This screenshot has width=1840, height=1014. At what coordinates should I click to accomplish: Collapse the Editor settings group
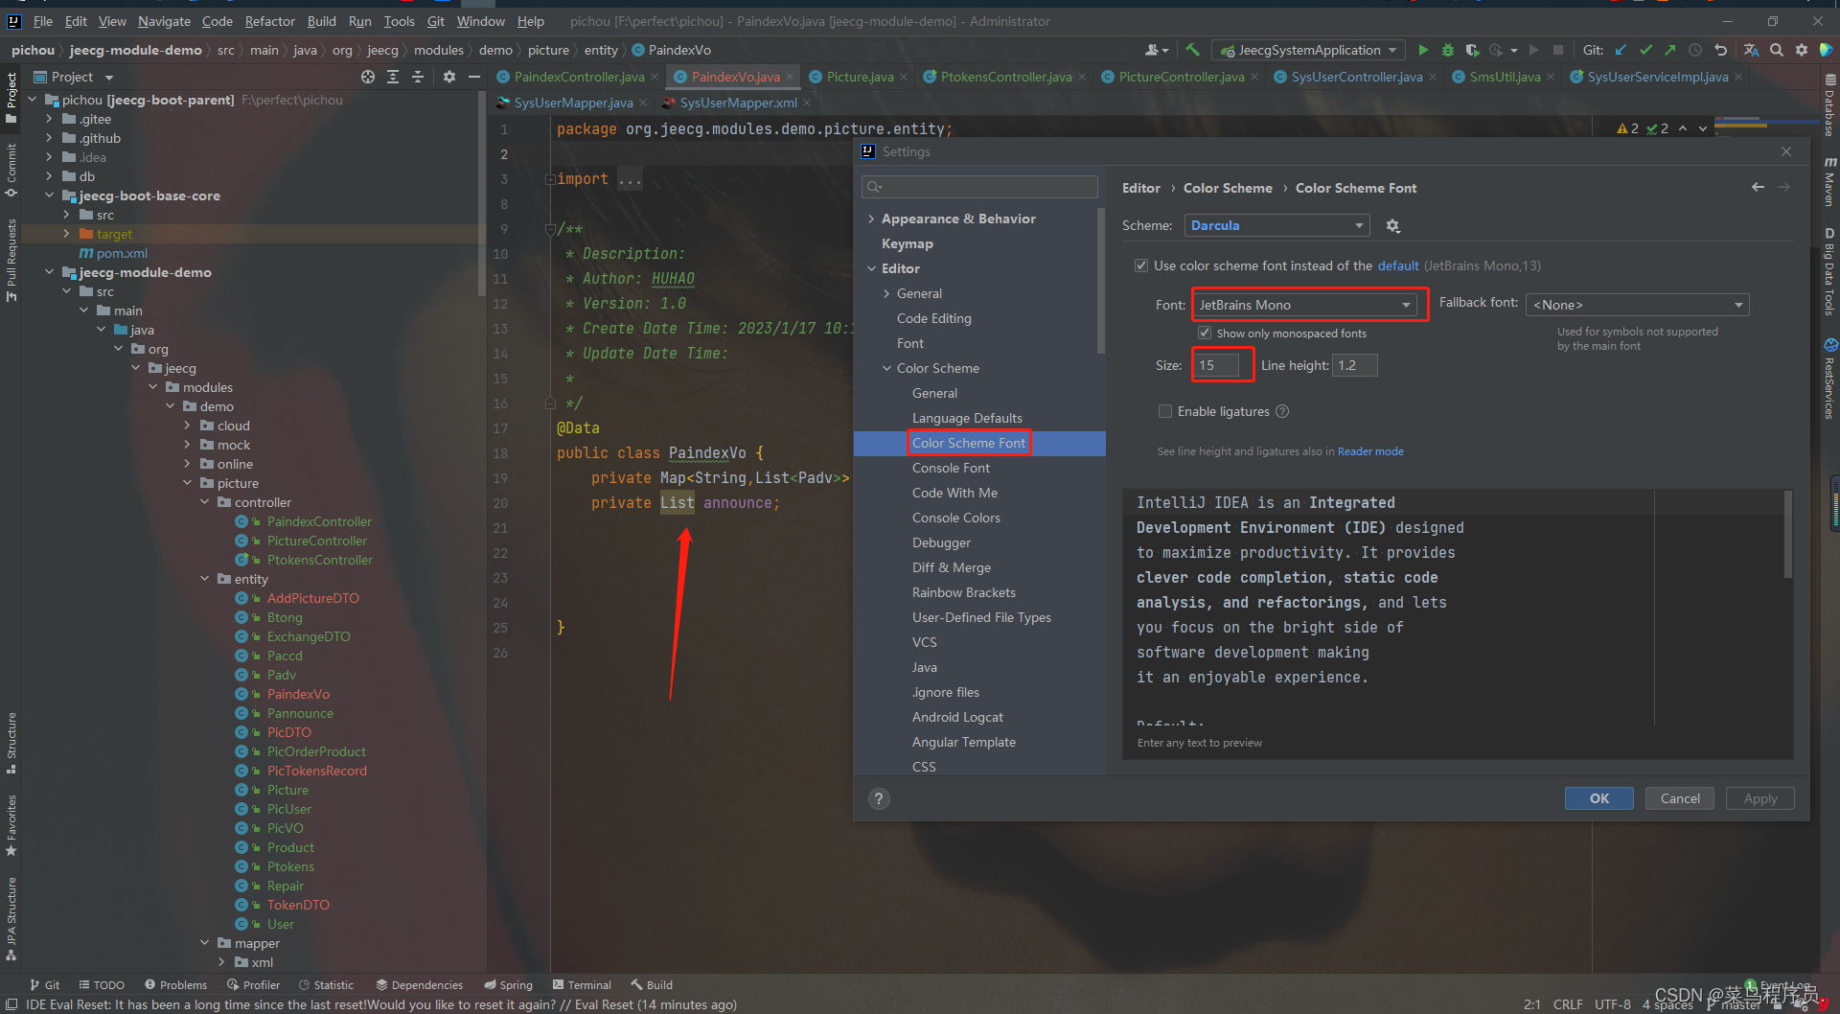[871, 268]
